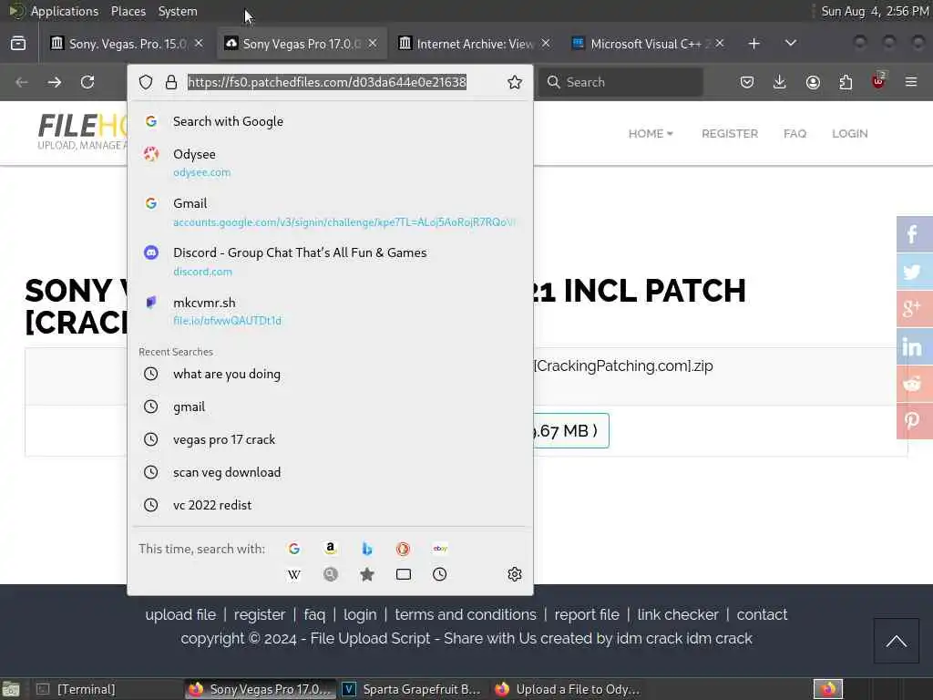Choose recent search 'vc 2022 redist'
This screenshot has height=700, width=933.
click(x=330, y=505)
